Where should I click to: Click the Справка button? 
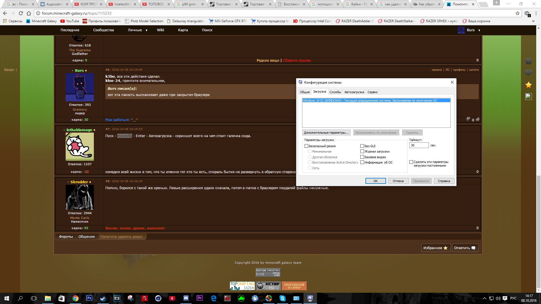[444, 181]
